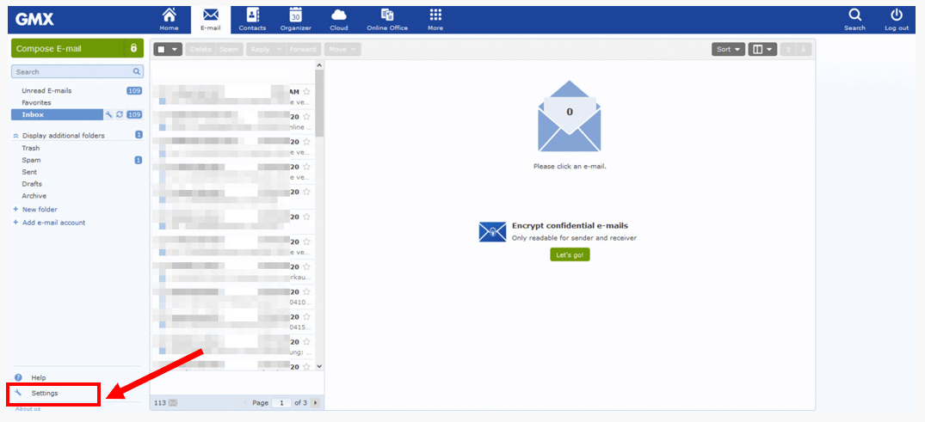This screenshot has width=925, height=422.
Task: Star the e-mail with snippet "0415..."
Action: tap(306, 316)
